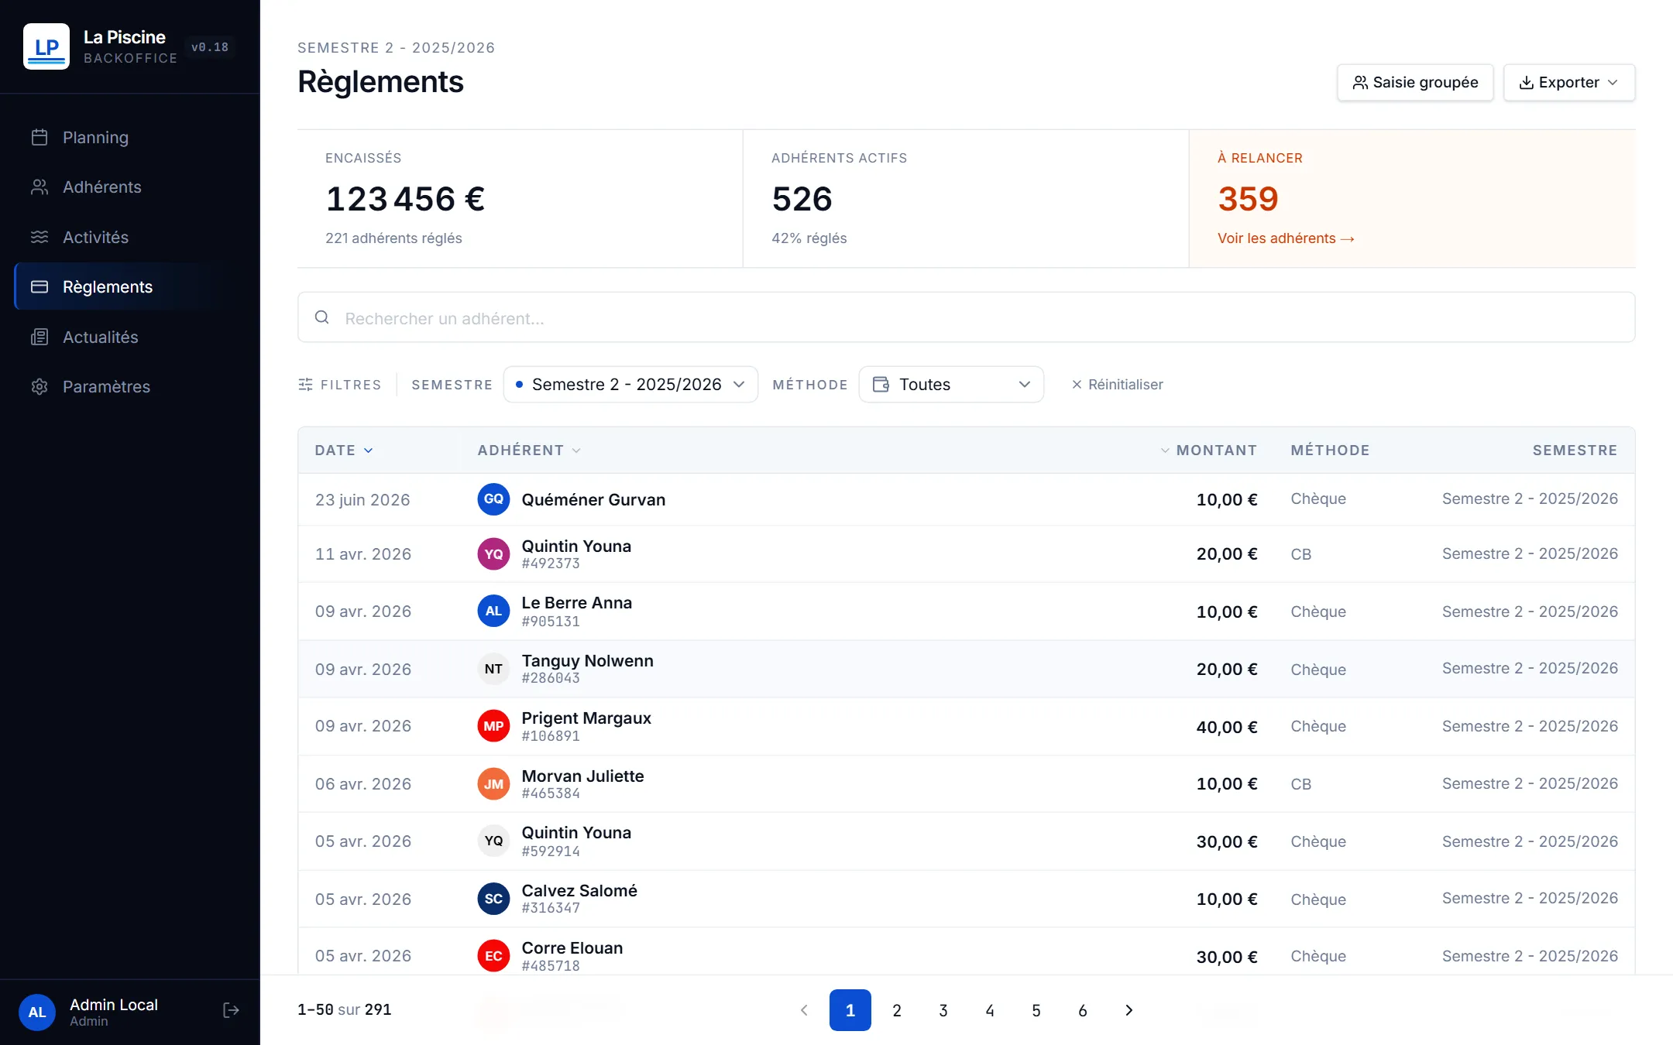Click the 23 juin 2026 date

(x=362, y=500)
